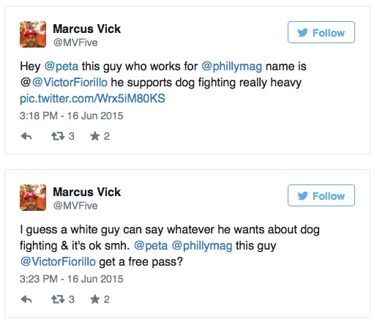Screen dimensions: 377x322
Task: Open Marcus Vick name in first tweet
Action: point(87,29)
